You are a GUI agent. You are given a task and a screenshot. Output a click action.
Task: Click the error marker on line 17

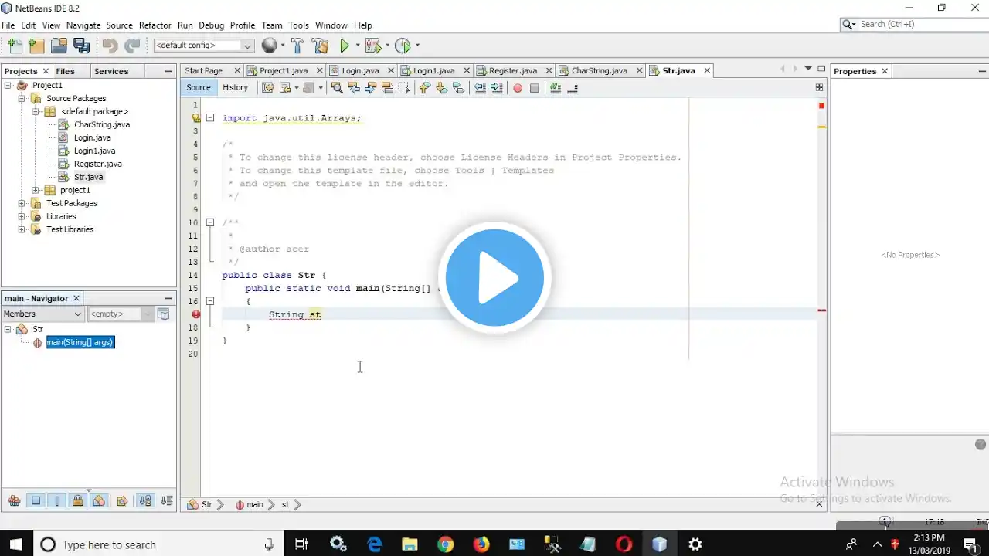coord(196,314)
